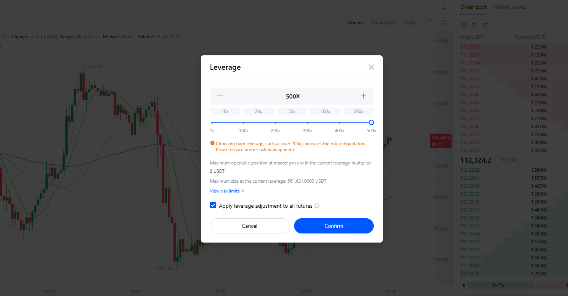Image resolution: width=568 pixels, height=296 pixels.
Task: Select the fullscreen chart icon
Action: 443,22
